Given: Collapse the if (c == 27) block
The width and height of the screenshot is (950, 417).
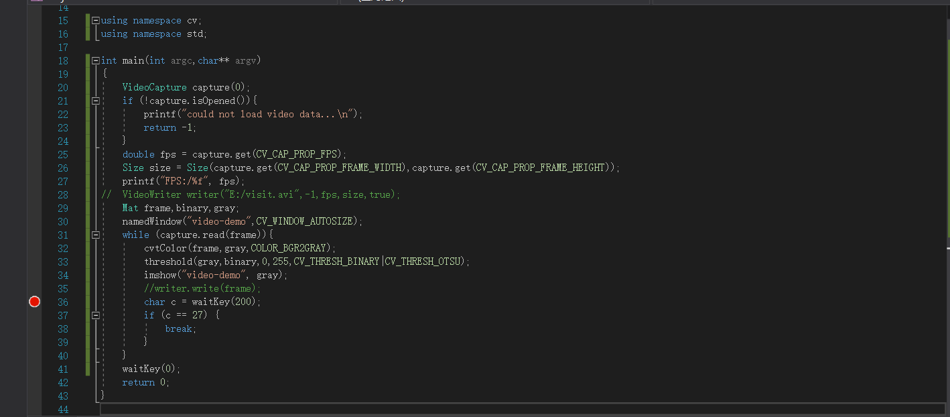Looking at the screenshot, I should click(x=95, y=315).
